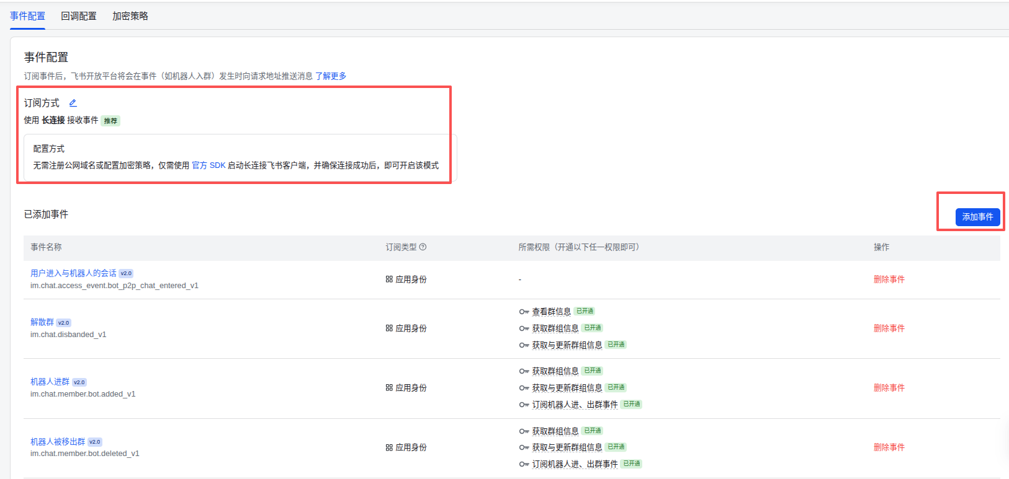This screenshot has height=479, width=1009.
Task: Click the 事件名称 column header
Action: point(46,247)
